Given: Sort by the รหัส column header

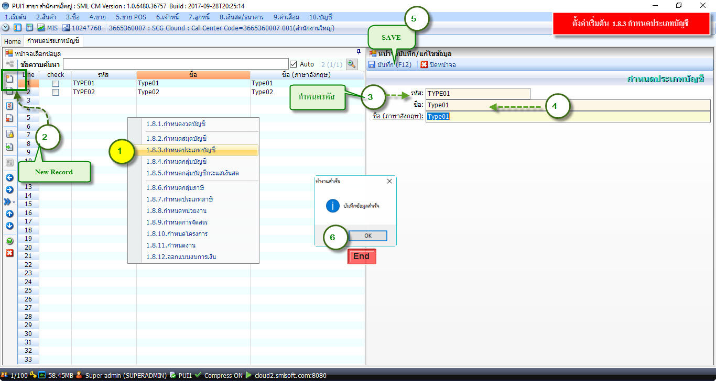Looking at the screenshot, I should coord(104,75).
